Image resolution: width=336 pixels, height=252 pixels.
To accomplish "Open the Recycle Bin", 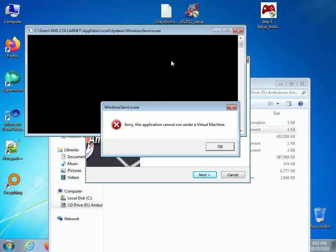I will tap(320, 218).
